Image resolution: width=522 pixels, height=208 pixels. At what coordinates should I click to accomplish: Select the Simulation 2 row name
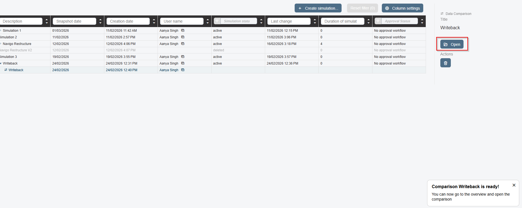[8, 37]
